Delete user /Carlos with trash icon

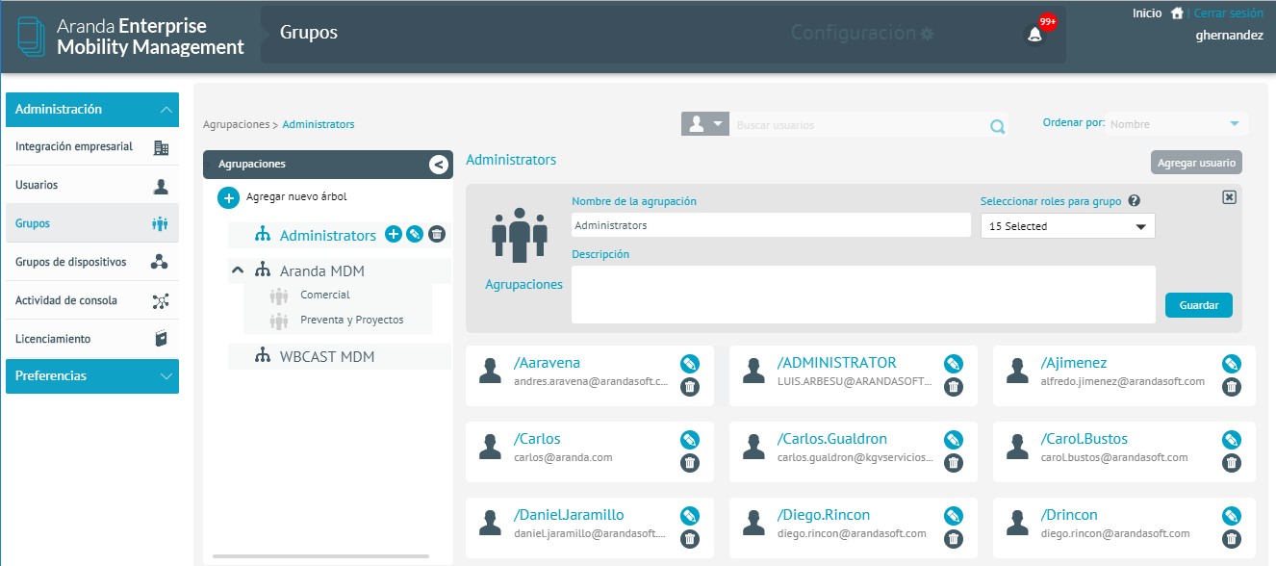coord(690,463)
